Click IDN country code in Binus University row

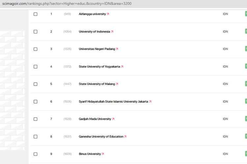(225, 154)
